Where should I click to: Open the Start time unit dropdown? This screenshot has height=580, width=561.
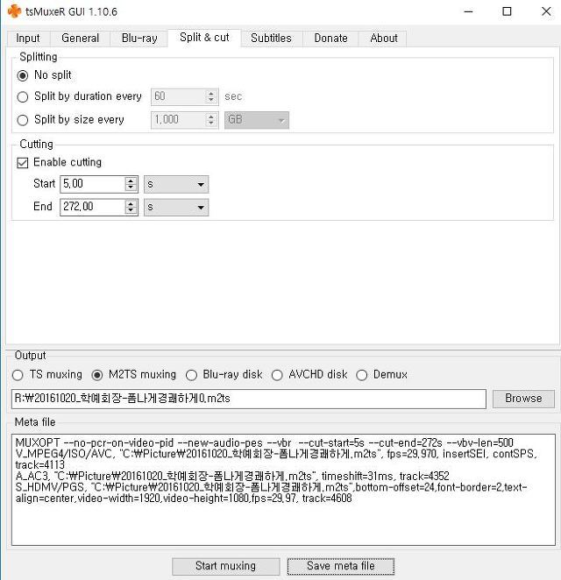point(176,184)
